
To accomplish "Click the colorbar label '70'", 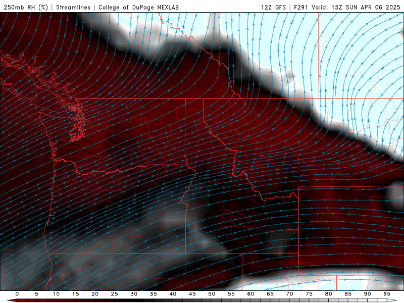I will pos(289,294).
